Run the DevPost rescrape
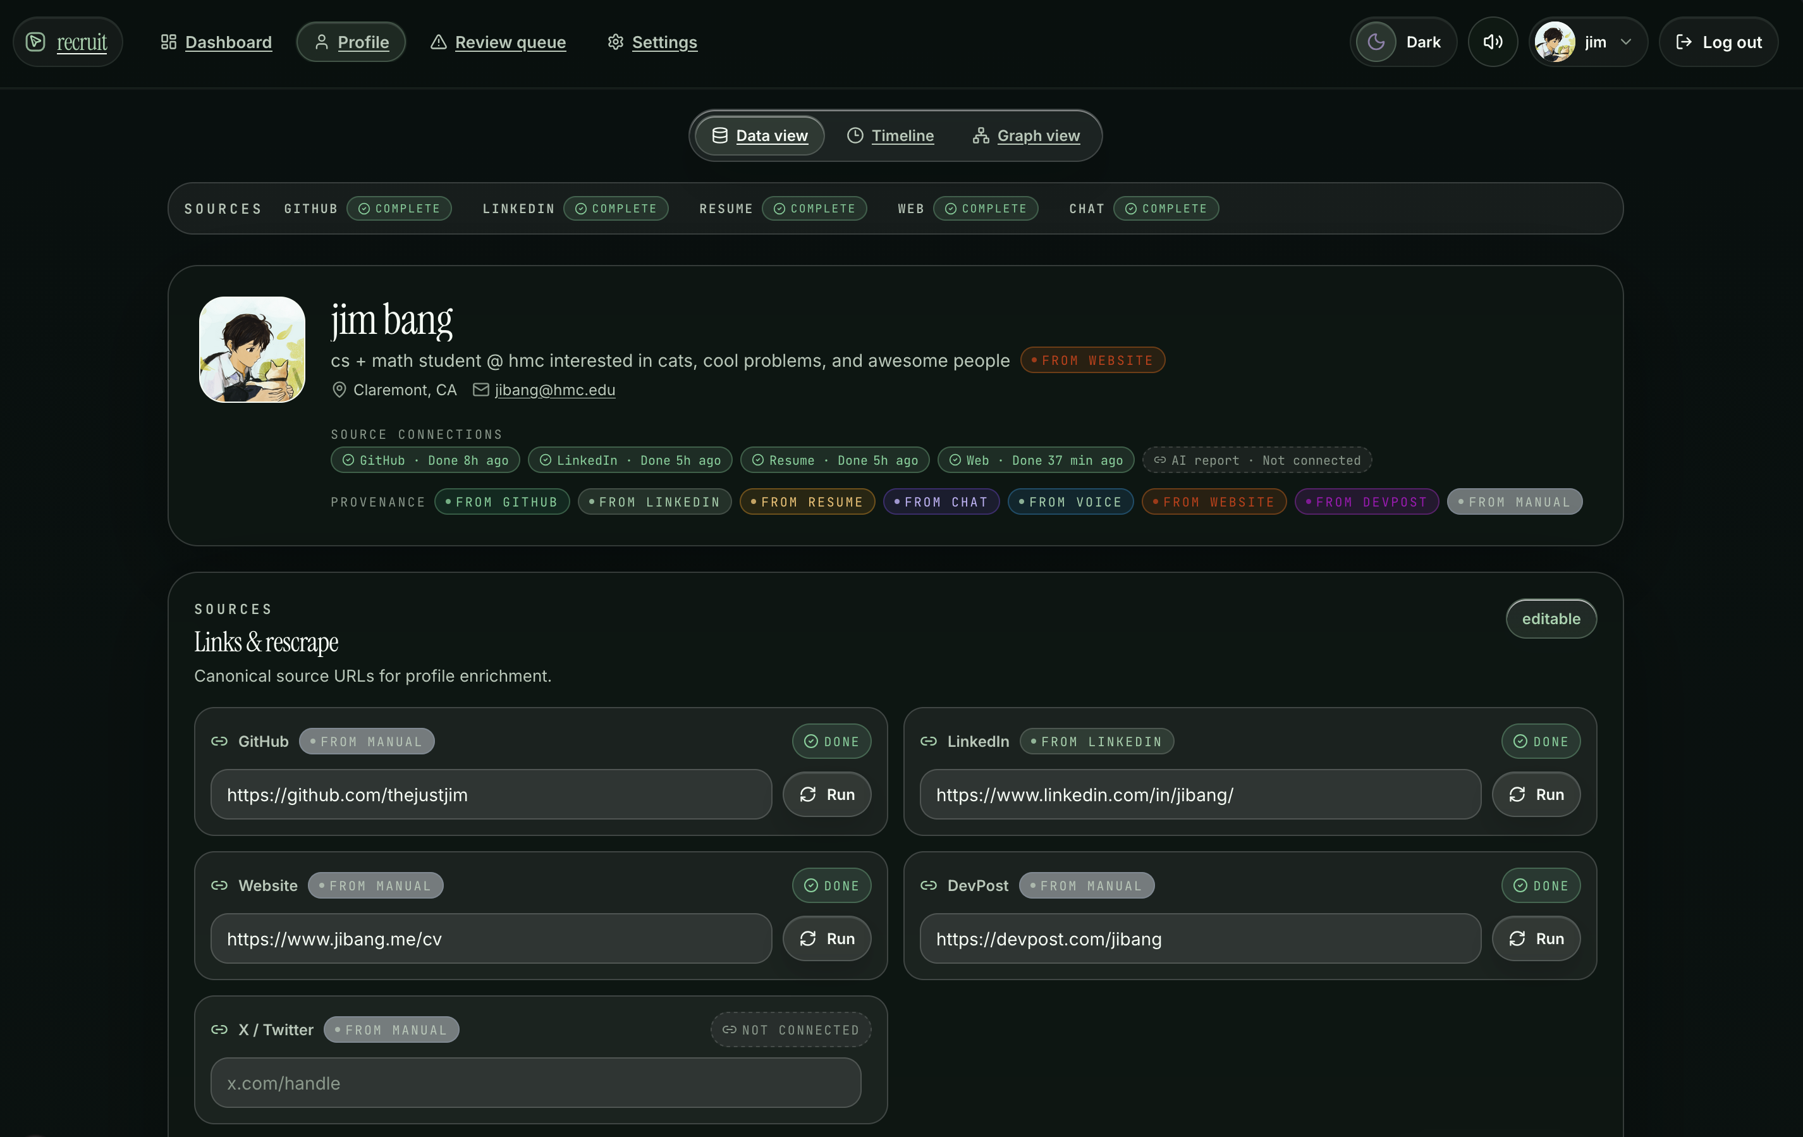 click(1536, 938)
